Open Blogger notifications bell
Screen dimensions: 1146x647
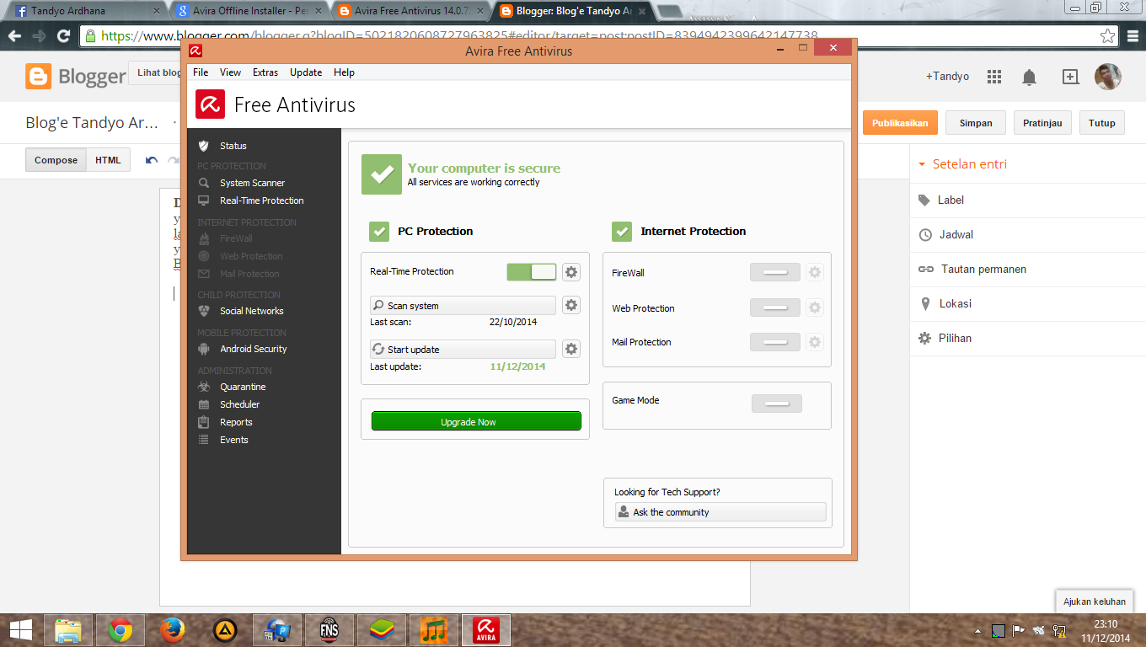click(x=1029, y=78)
